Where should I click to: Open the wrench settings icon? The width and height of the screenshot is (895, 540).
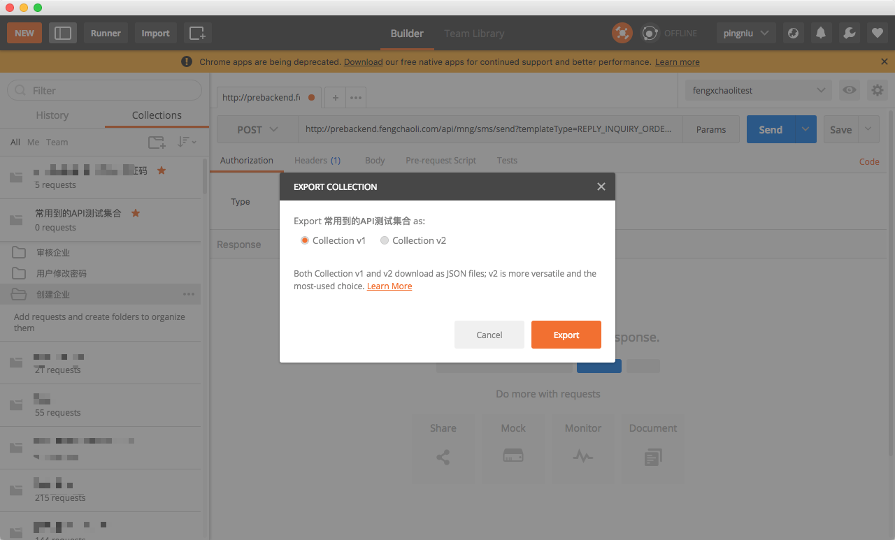(x=849, y=33)
